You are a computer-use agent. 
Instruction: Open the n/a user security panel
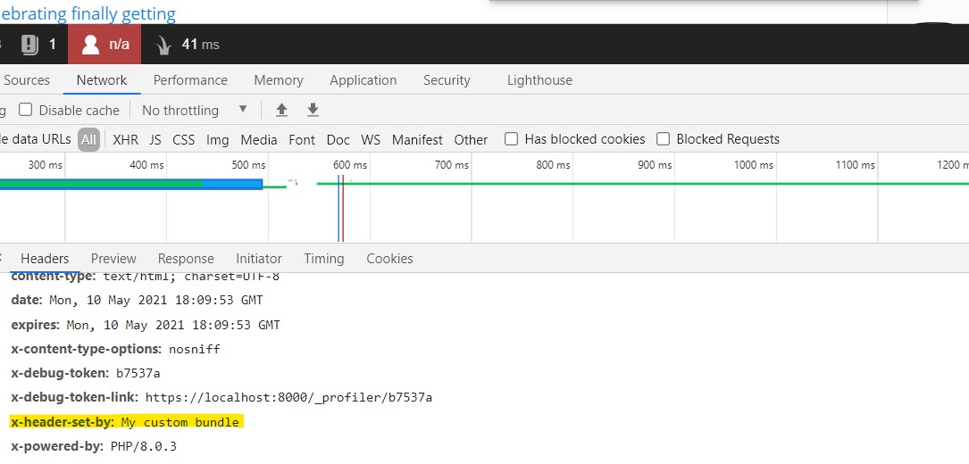coord(104,45)
